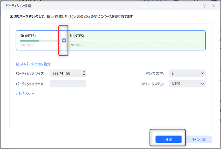The height and width of the screenshot is (149, 221).
Task: Select the D: (NTFS) partition block
Action: point(40,40)
